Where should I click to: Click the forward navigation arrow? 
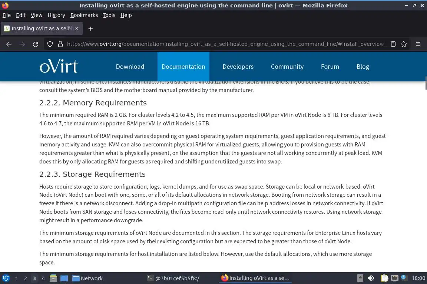[22, 44]
